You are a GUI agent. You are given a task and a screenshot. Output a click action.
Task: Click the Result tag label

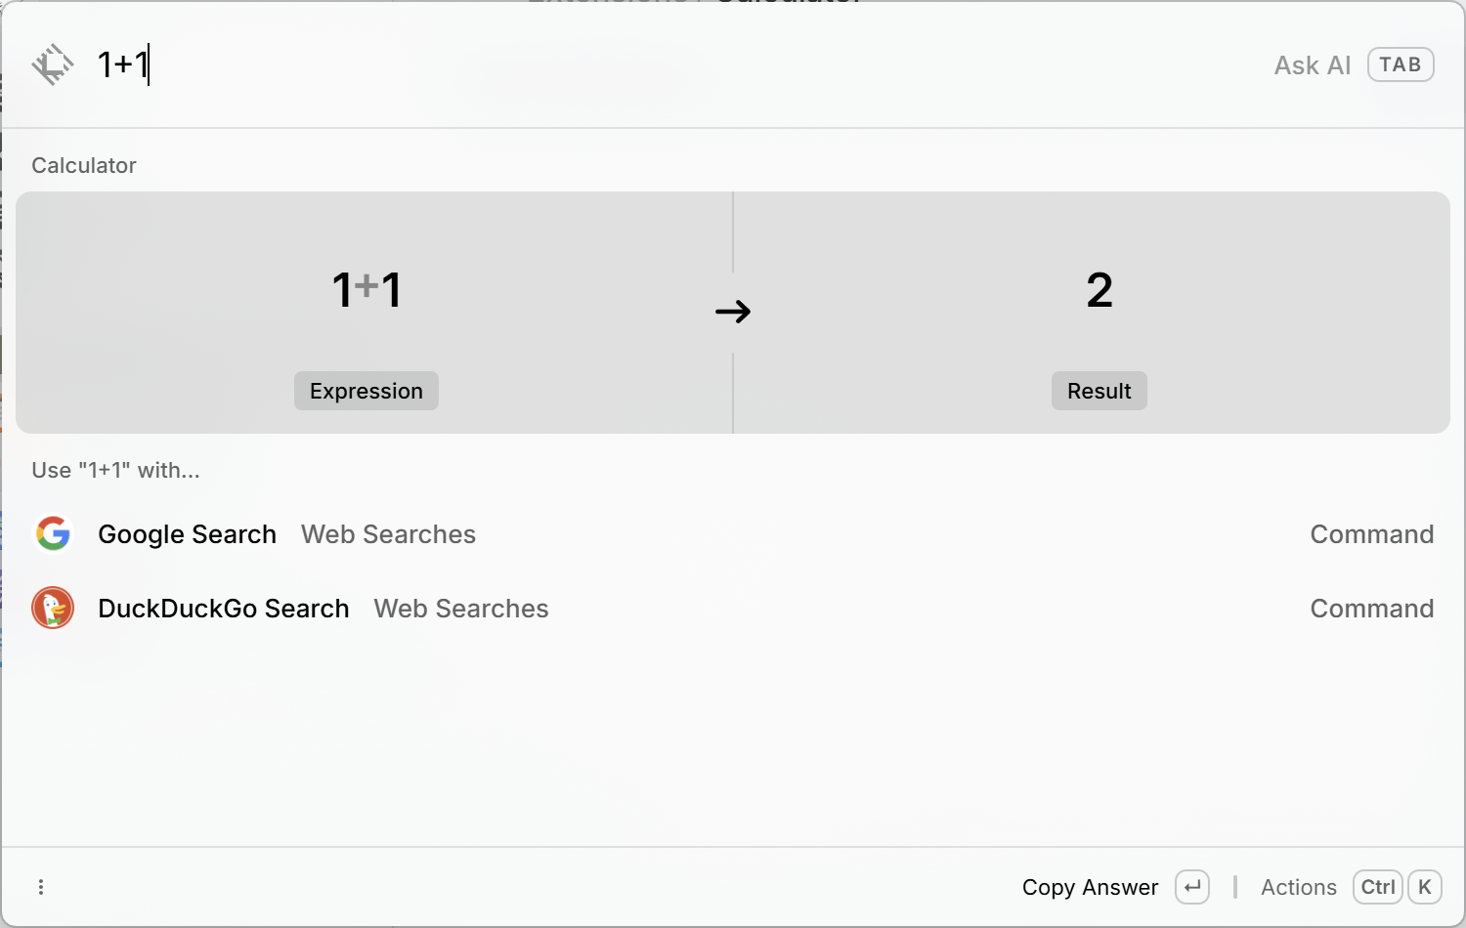1099,391
